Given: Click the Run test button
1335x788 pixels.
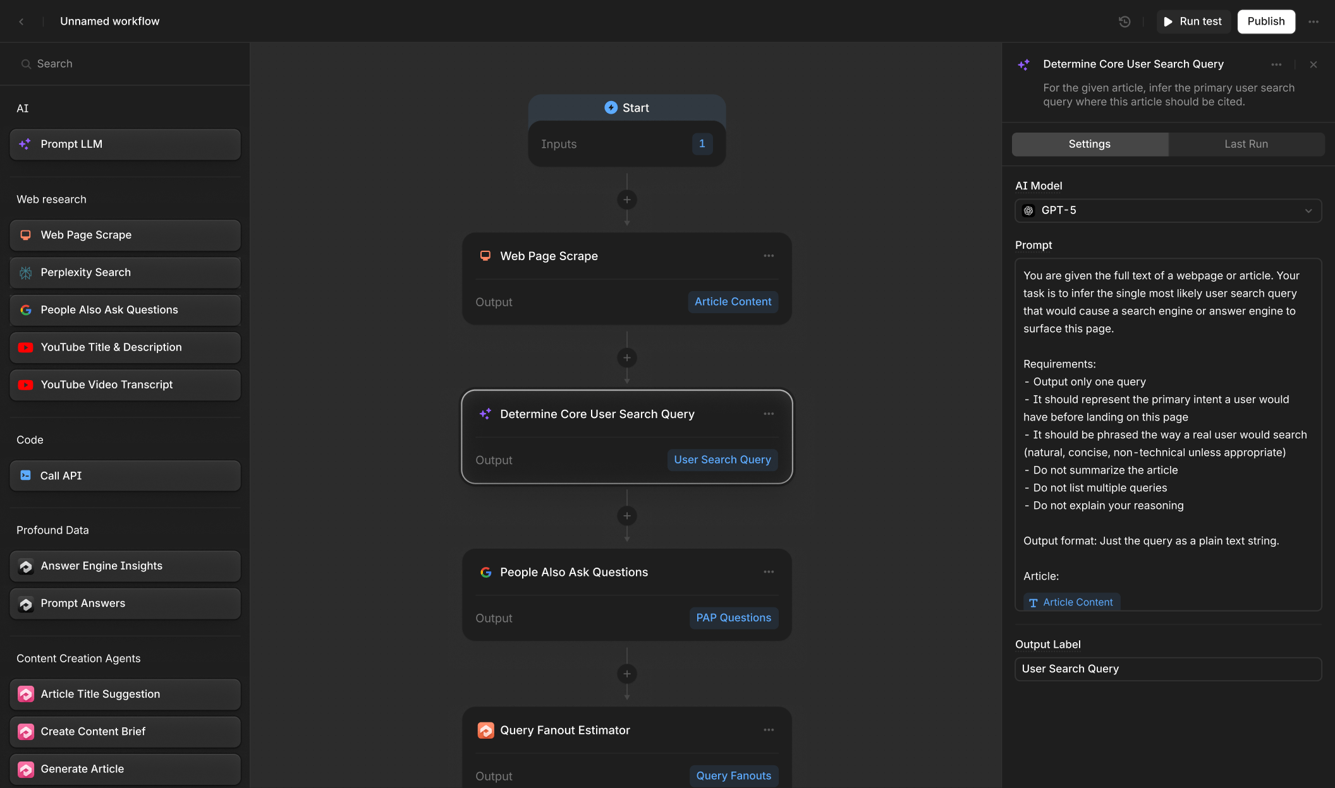Looking at the screenshot, I should tap(1193, 21).
